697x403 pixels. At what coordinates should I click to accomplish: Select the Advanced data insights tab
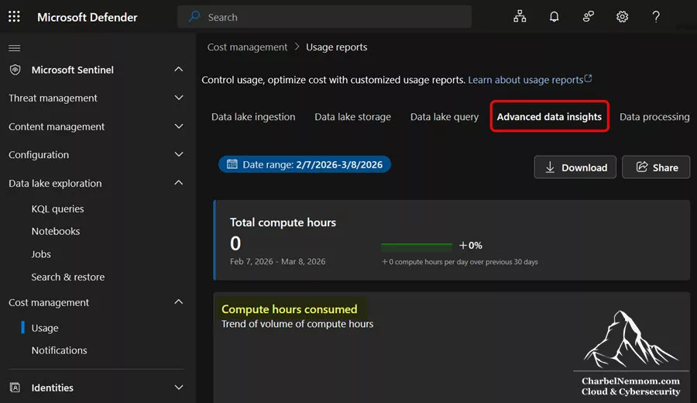[x=549, y=117]
